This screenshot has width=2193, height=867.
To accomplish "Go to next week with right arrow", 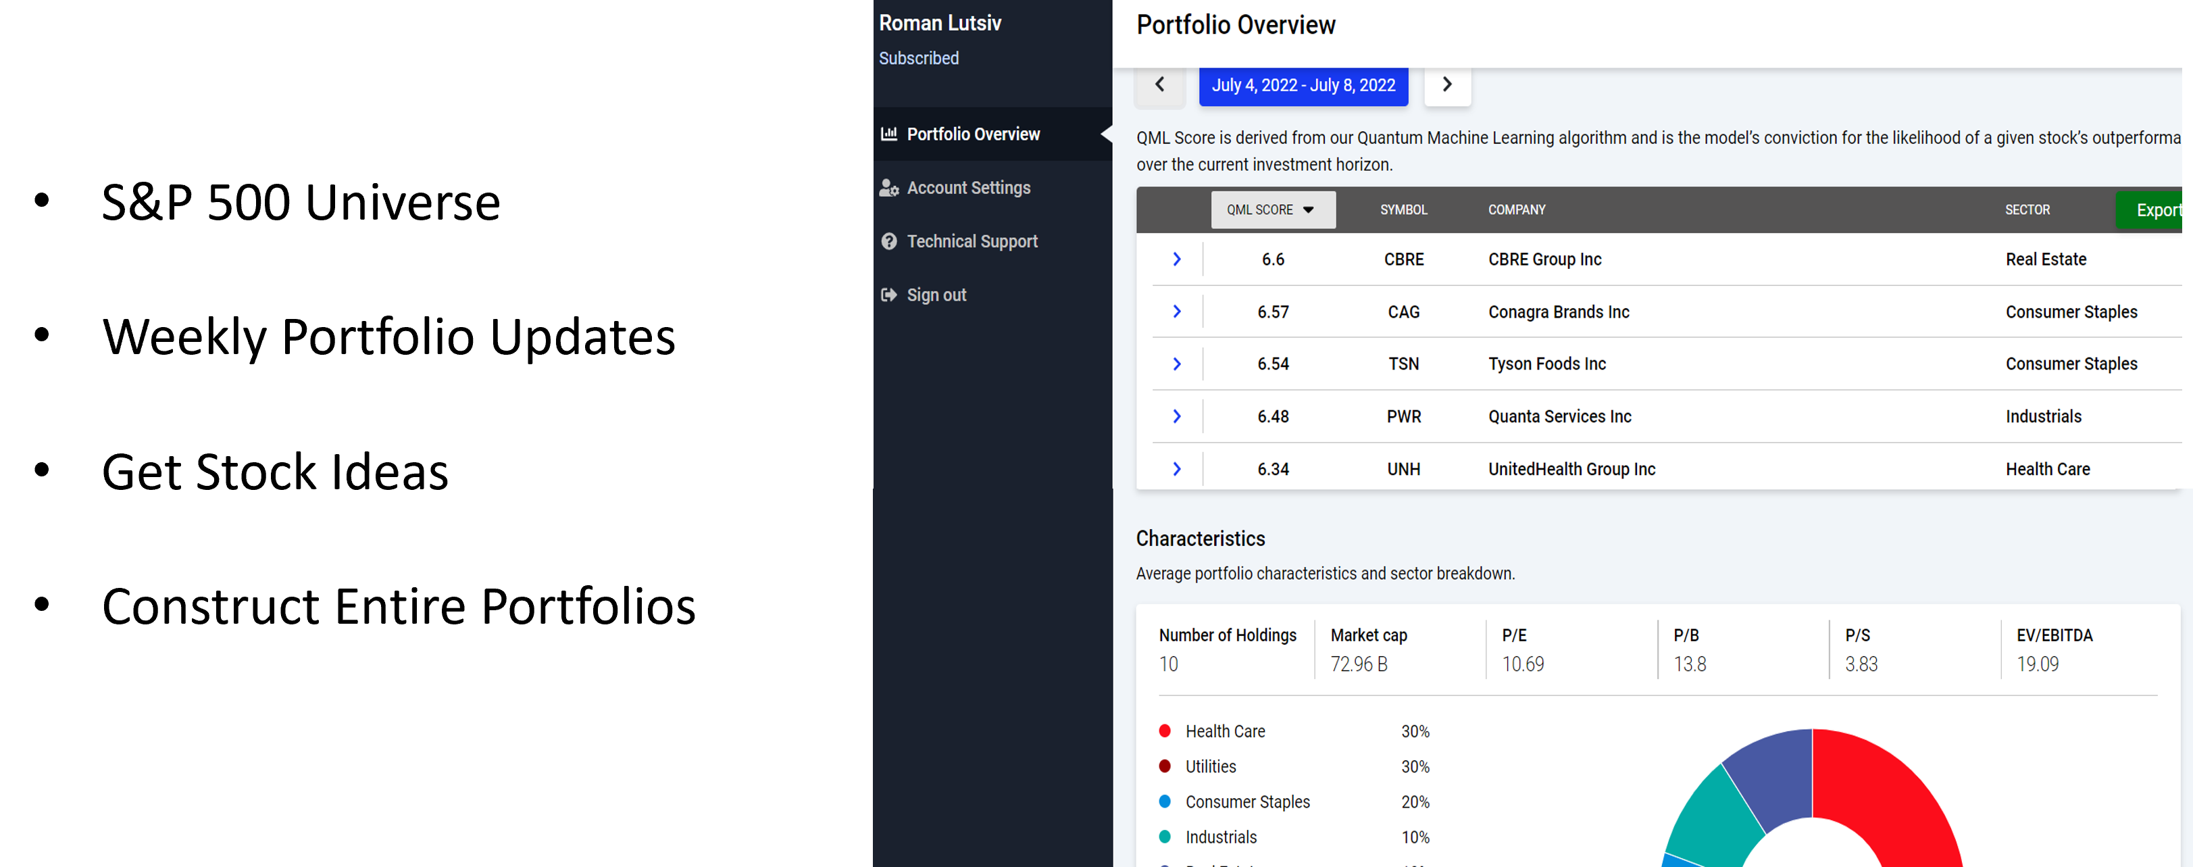I will click(x=1446, y=84).
